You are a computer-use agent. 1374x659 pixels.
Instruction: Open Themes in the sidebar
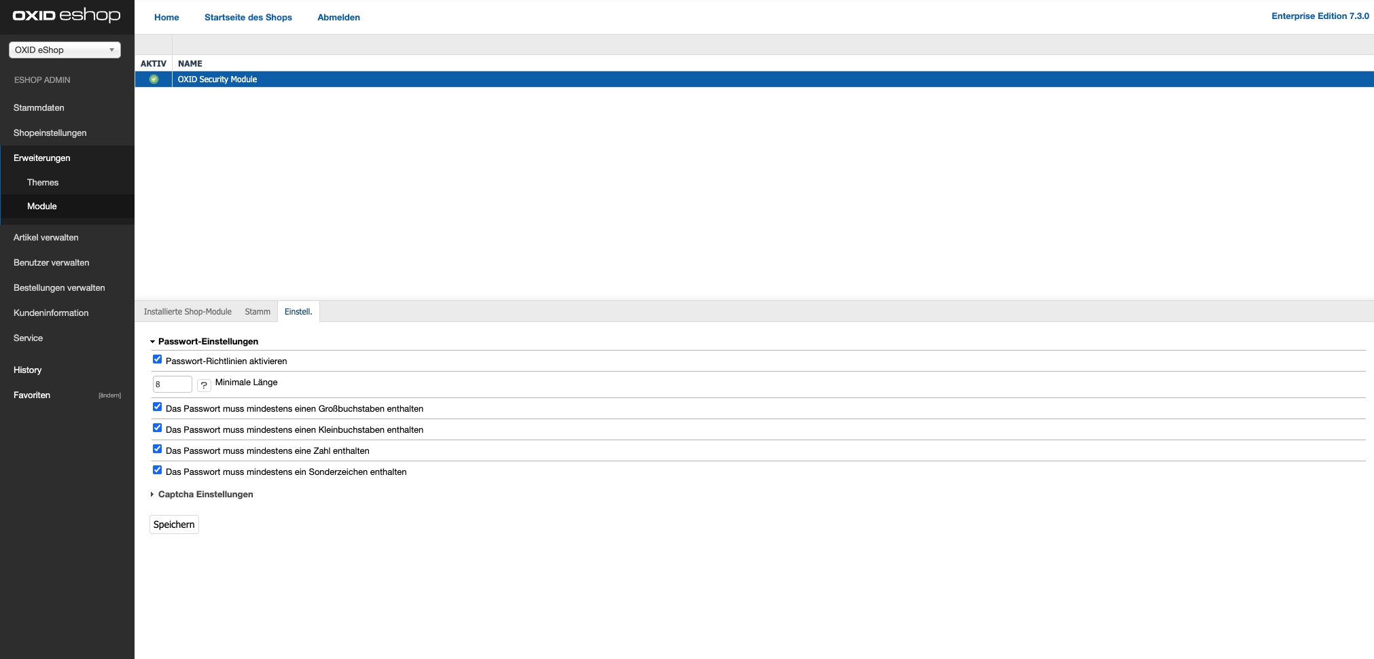(43, 183)
